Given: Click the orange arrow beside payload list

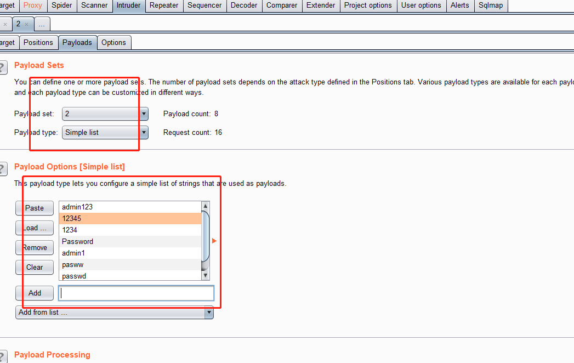Looking at the screenshot, I should click(214, 241).
